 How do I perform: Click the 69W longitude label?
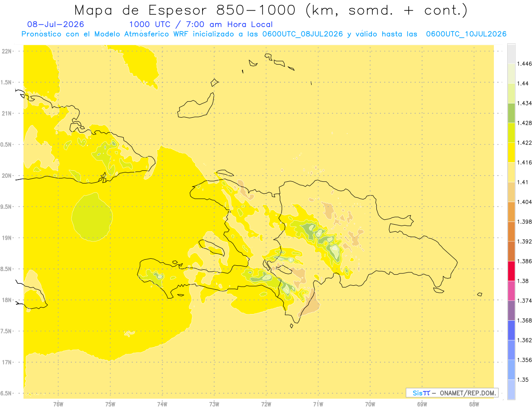click(x=422, y=404)
